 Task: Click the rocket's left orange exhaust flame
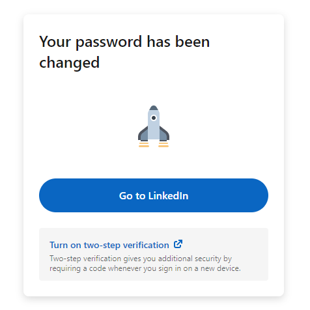tap(144, 145)
